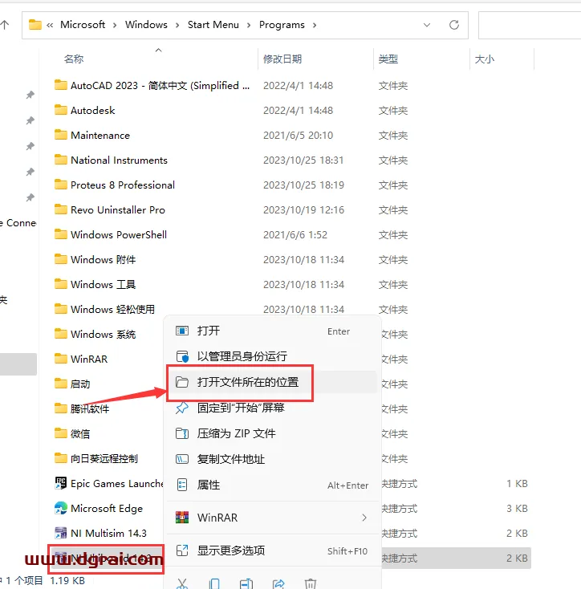This screenshot has height=589, width=581.
Task: Click the Maintenance folder icon
Action: (61, 135)
